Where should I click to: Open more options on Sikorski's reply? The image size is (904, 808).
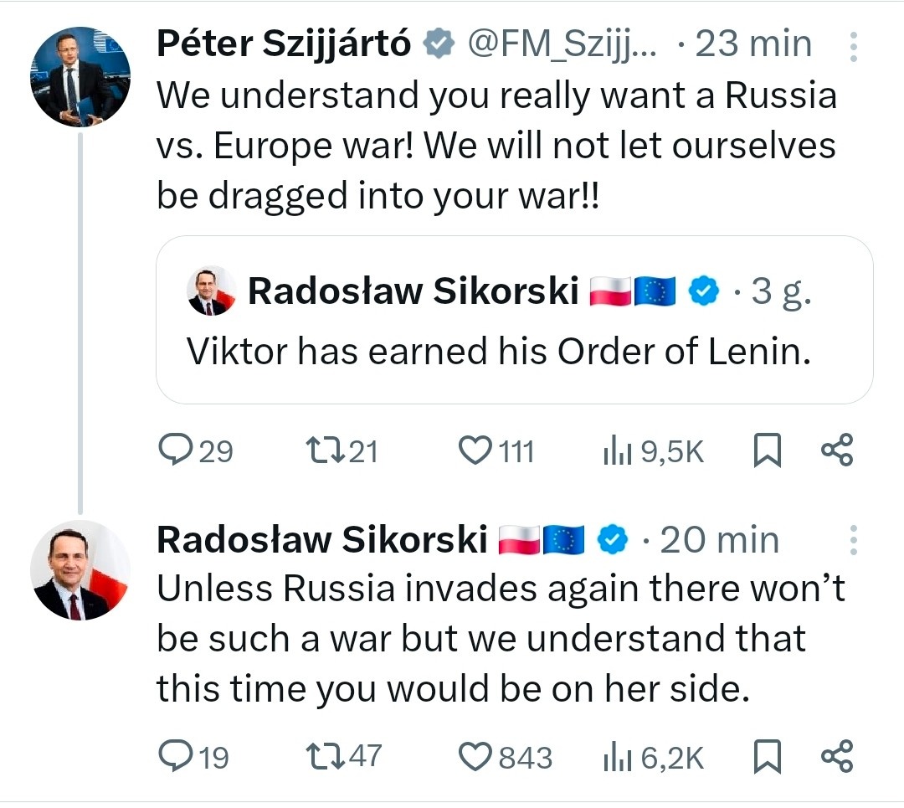853,541
